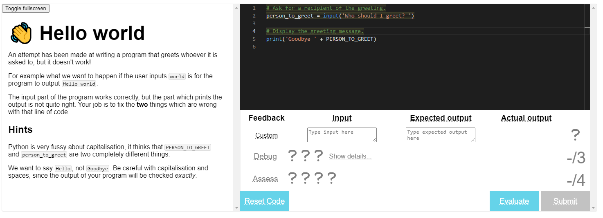Screen dimensions: 603x218
Task: Click the Toggle fullscreen button
Action: 26,9
